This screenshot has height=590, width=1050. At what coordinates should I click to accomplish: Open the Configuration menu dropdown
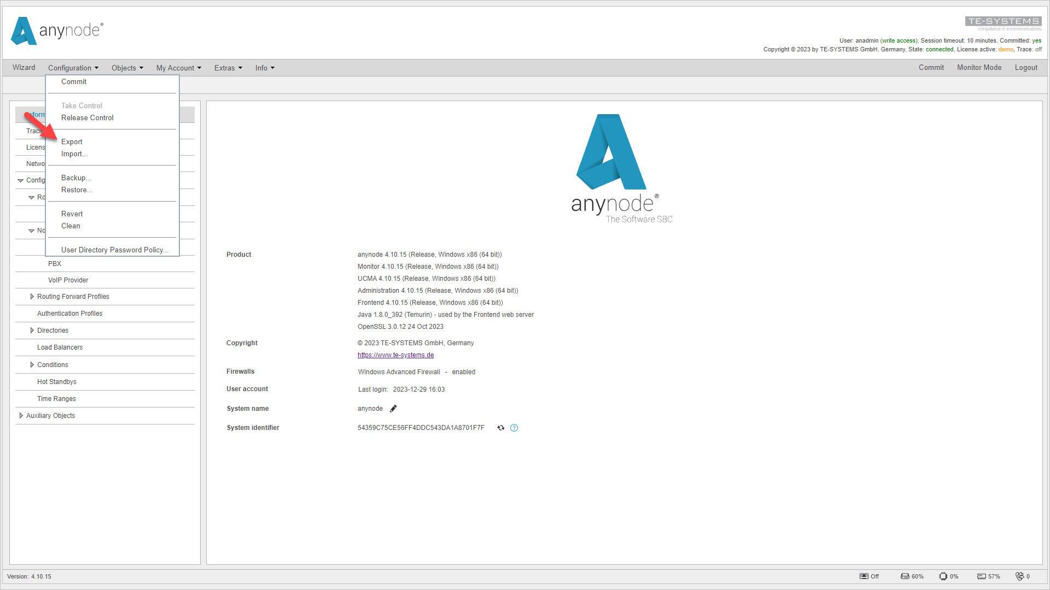pyautogui.click(x=73, y=68)
